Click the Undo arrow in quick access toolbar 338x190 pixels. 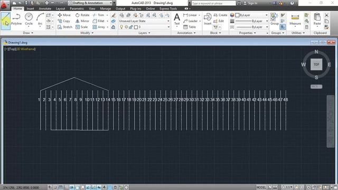coord(53,3)
